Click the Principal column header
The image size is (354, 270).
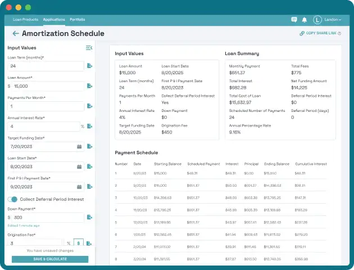[251, 164]
